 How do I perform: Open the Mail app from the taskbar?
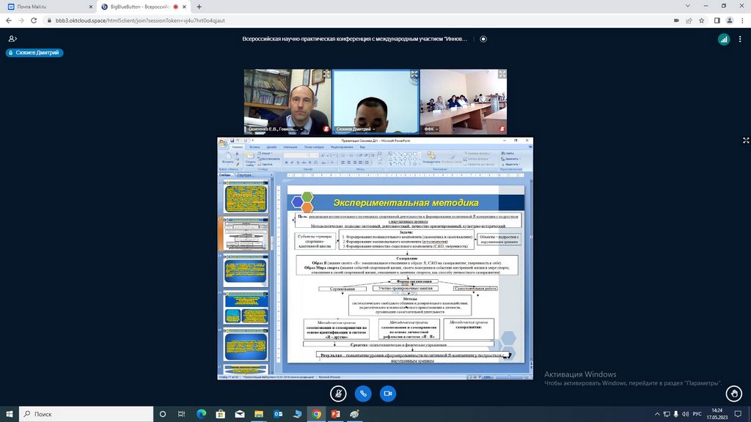click(x=240, y=414)
